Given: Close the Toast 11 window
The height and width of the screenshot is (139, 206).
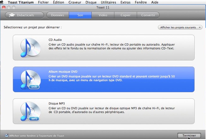Looking at the screenshot, I should [x=4, y=7].
